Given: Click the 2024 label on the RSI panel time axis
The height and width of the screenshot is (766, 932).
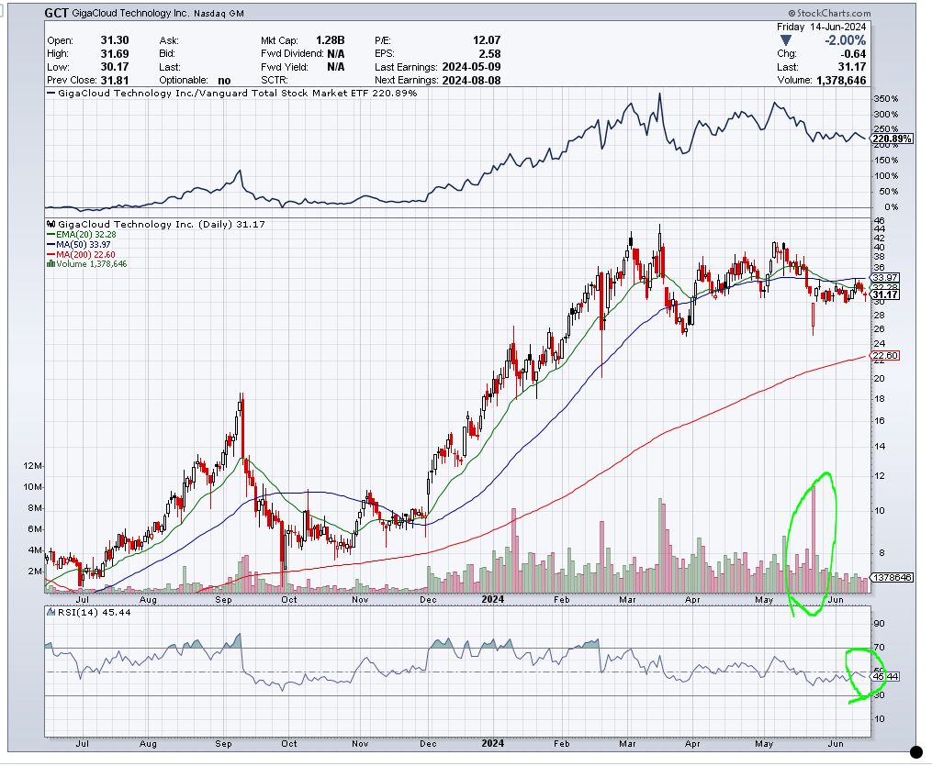Looking at the screenshot, I should point(493,743).
